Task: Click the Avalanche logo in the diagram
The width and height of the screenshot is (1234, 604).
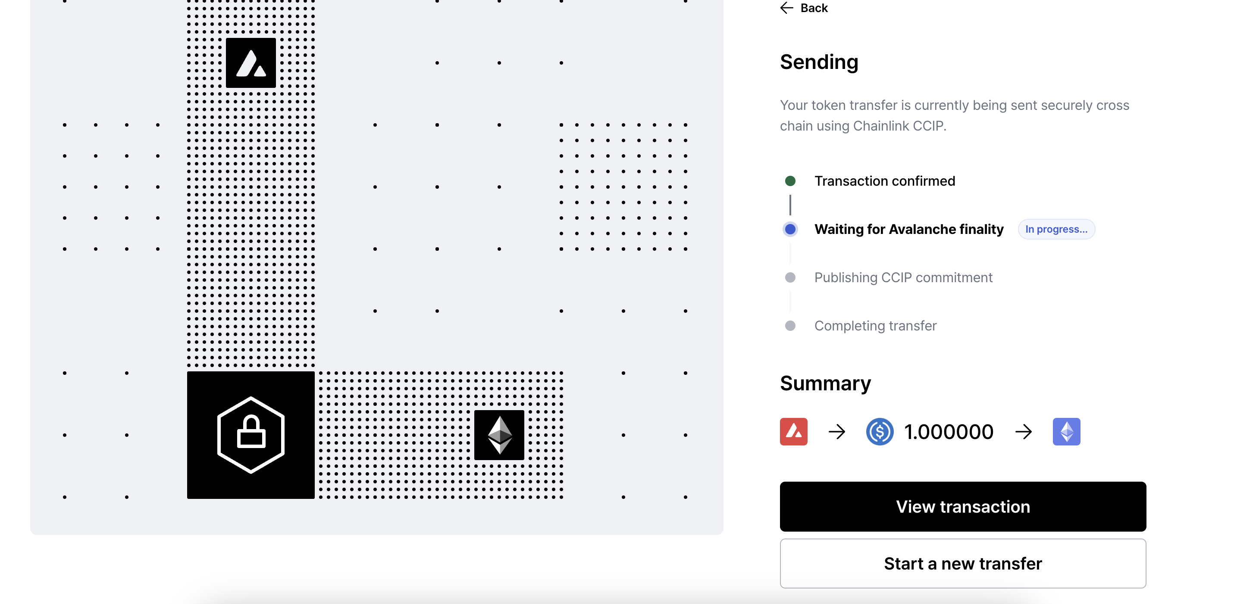Action: [x=251, y=63]
